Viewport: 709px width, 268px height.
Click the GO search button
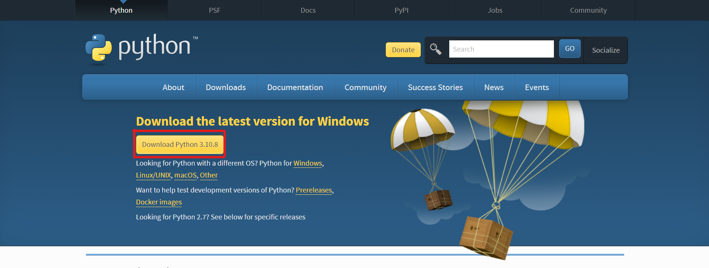point(570,49)
